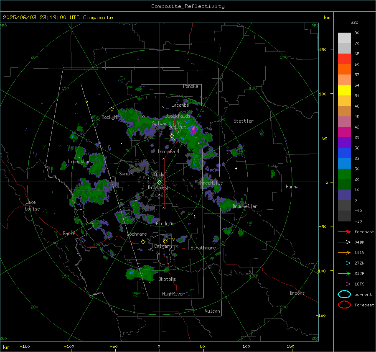Click the yellow diamond marker above Calgary label

pyautogui.click(x=165, y=241)
